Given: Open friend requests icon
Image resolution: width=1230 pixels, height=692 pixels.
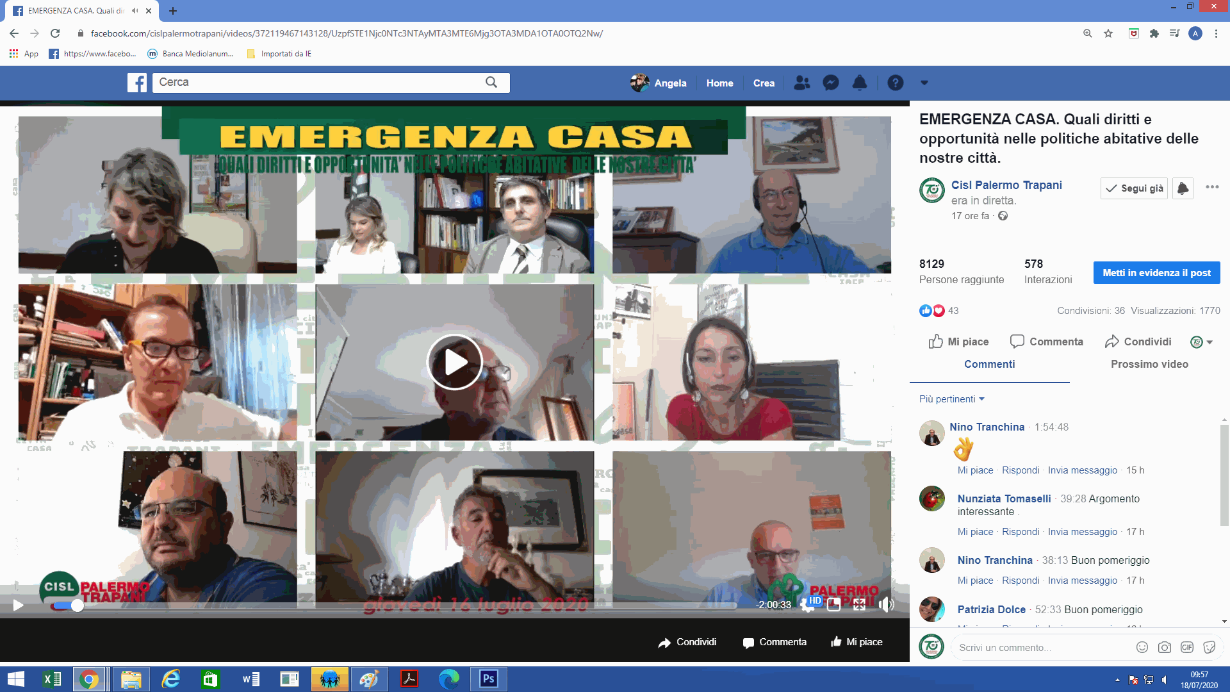Looking at the screenshot, I should pyautogui.click(x=801, y=83).
